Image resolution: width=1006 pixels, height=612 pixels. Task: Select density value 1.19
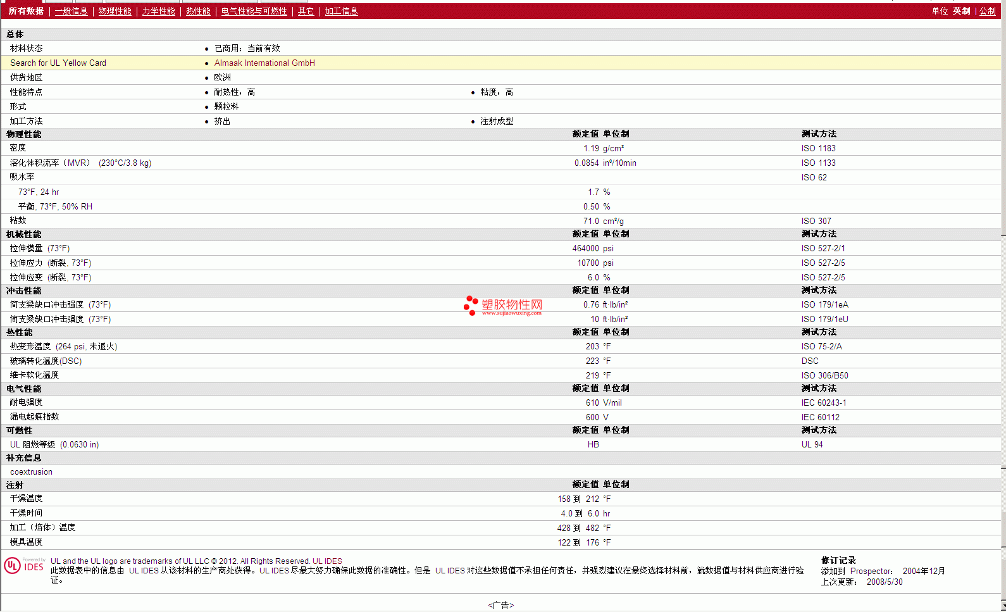(591, 148)
